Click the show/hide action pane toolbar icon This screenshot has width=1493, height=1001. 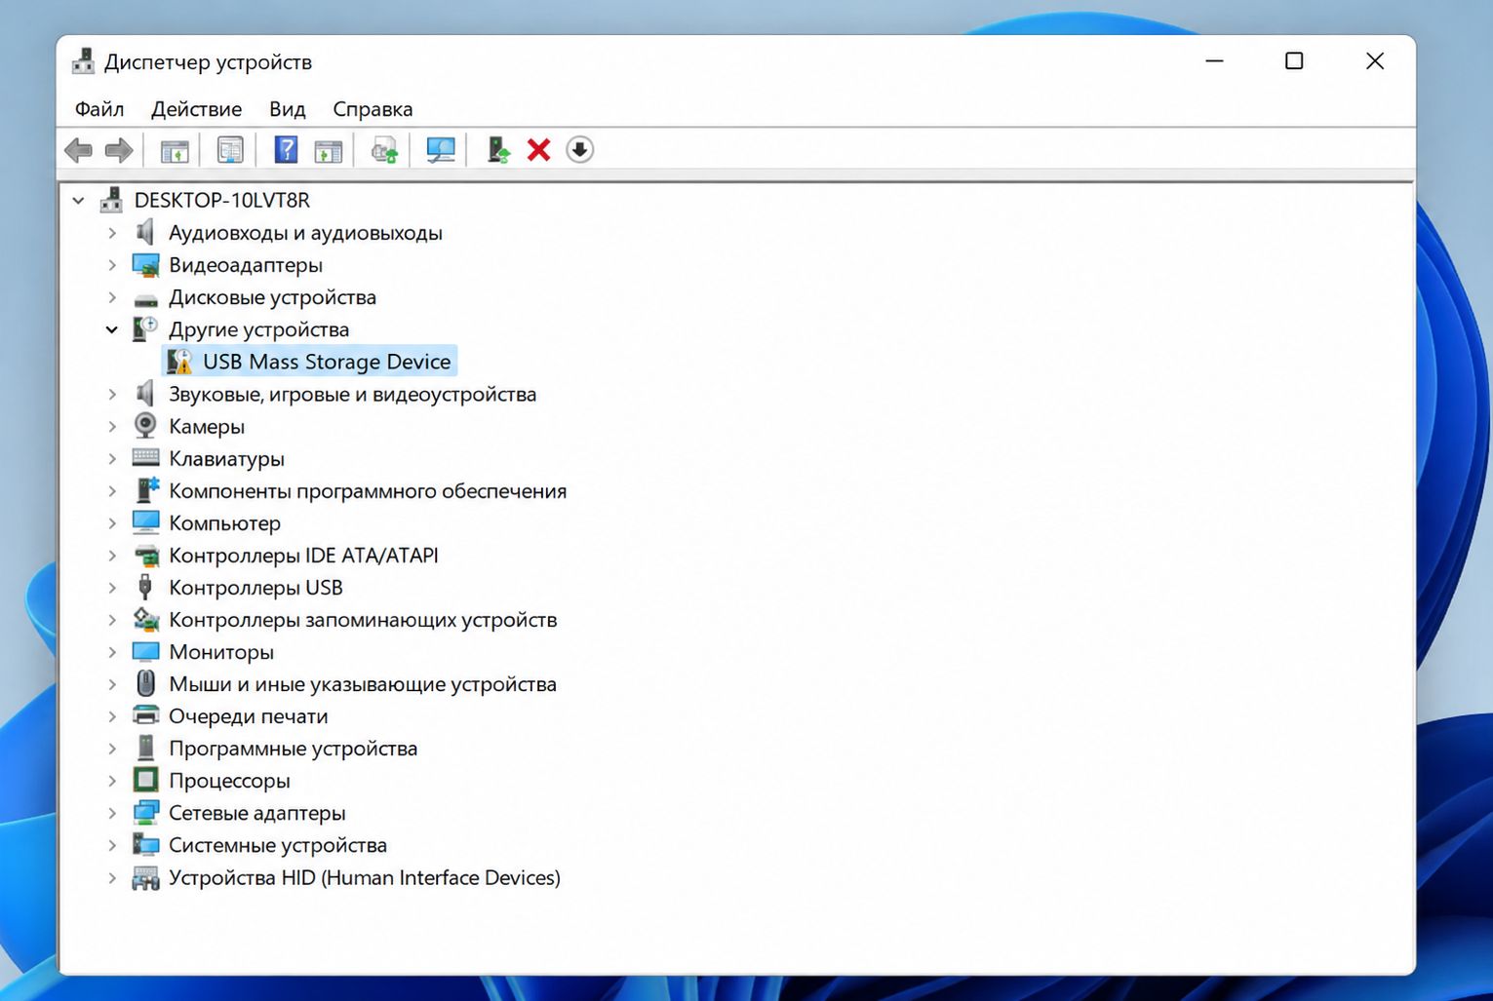coord(329,150)
